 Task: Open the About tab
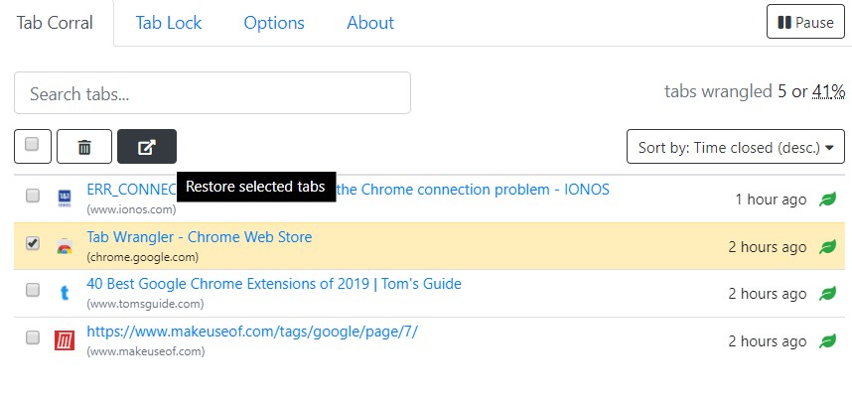(370, 23)
